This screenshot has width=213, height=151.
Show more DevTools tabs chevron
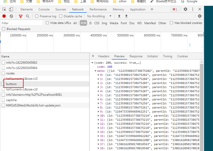pos(152,9)
